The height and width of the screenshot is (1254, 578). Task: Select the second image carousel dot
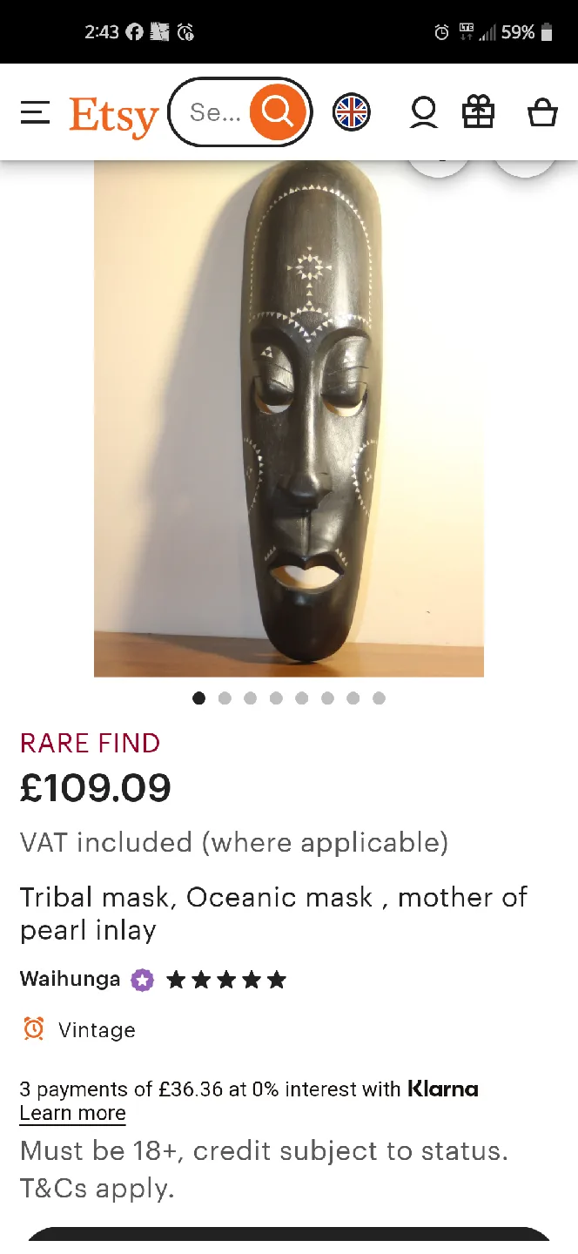pyautogui.click(x=225, y=698)
